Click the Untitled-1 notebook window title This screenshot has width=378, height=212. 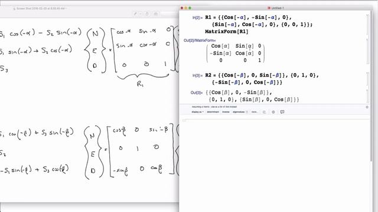[x=278, y=8]
